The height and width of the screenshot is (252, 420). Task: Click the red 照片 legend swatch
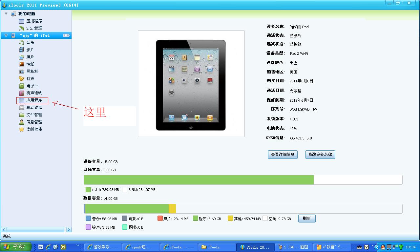tap(160, 219)
